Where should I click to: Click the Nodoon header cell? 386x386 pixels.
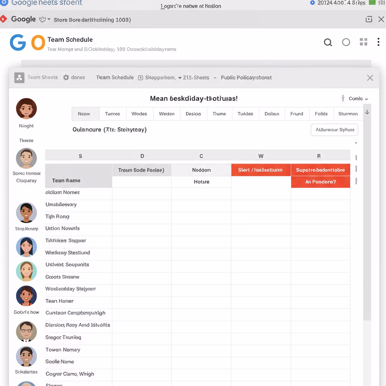click(201, 170)
